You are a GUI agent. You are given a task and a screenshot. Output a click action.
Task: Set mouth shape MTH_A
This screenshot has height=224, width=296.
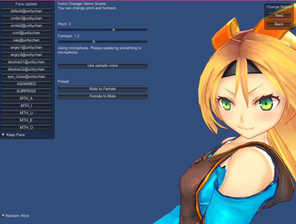point(26,98)
